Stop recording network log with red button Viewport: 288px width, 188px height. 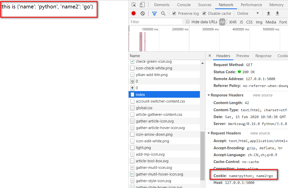pos(133,13)
